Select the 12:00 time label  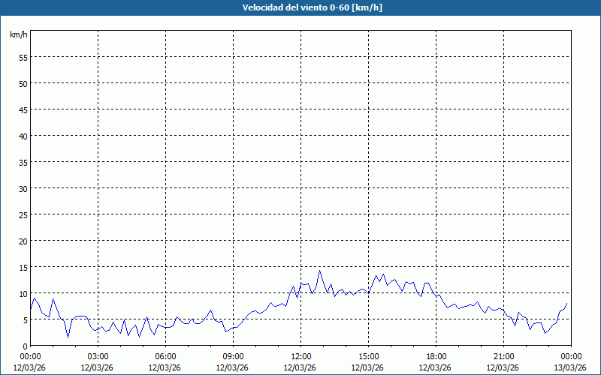point(300,356)
